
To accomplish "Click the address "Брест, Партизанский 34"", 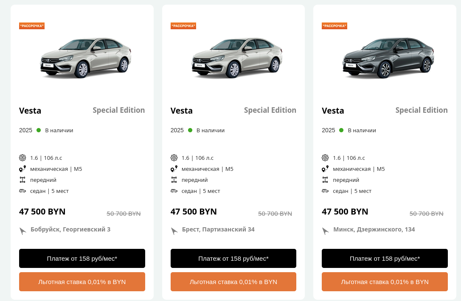I will pyautogui.click(x=218, y=229).
